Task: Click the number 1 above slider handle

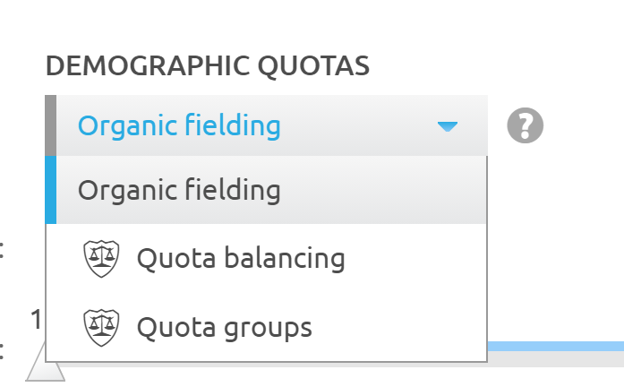Action: coord(37,320)
